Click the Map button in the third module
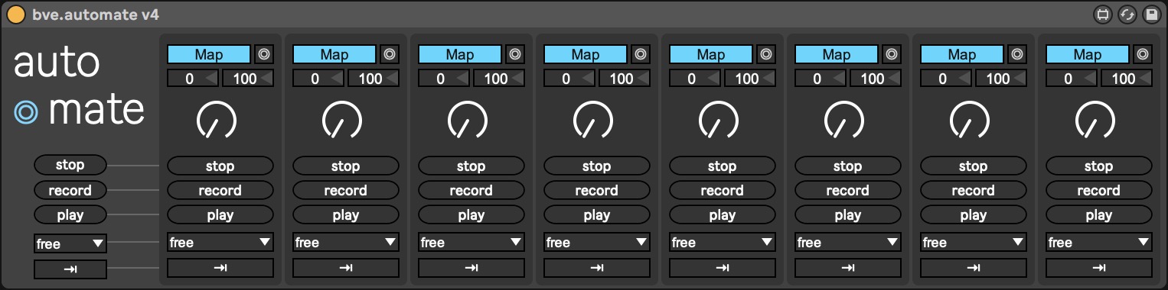Image resolution: width=1168 pixels, height=290 pixels. coord(460,54)
